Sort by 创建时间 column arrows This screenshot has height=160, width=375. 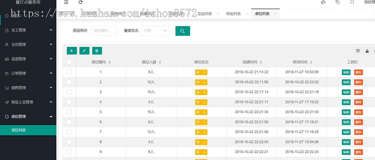tap(261, 62)
